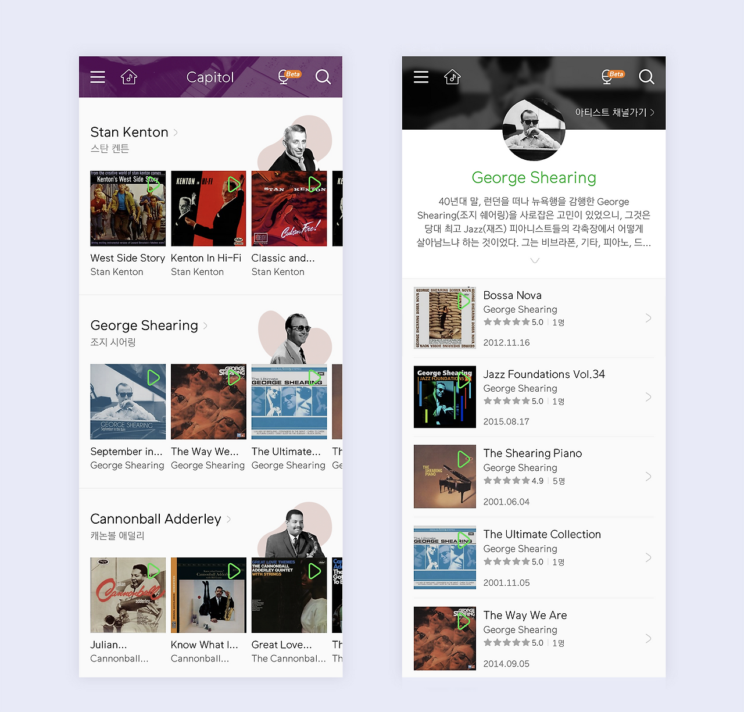The width and height of the screenshot is (744, 712).
Task: Play West Side Story album
Action: [153, 185]
